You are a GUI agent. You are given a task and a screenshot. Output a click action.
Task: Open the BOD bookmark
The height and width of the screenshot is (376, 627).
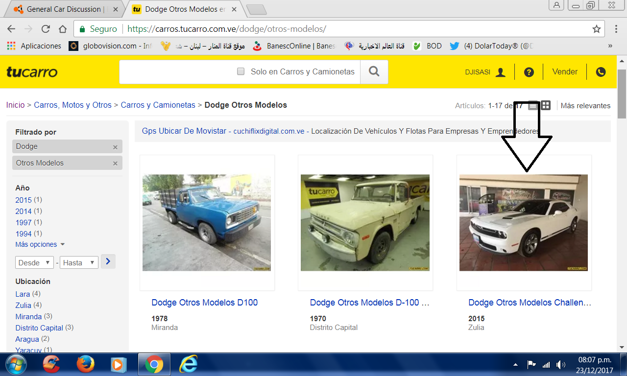click(x=428, y=46)
